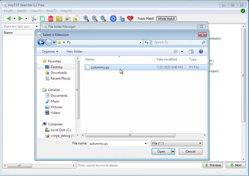Click the Open button split arrow
This screenshot has height=176, width=249.
pyautogui.click(x=173, y=151)
